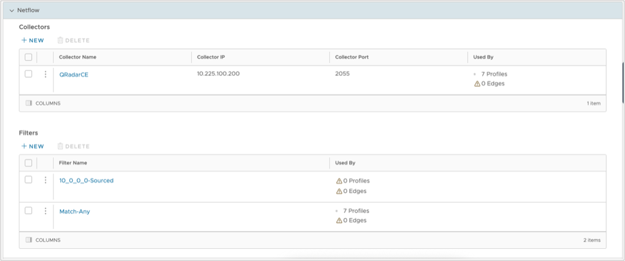
Task: Open the 10_0_0_0-Sourced filter link
Action: coord(86,181)
